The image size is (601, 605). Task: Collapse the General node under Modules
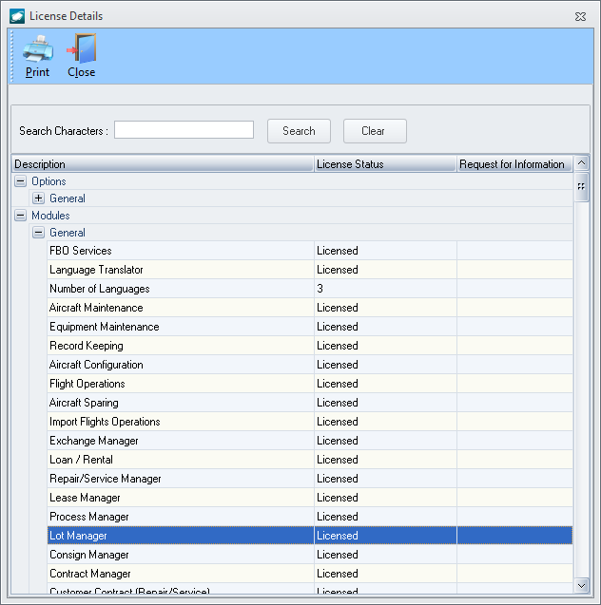click(38, 233)
